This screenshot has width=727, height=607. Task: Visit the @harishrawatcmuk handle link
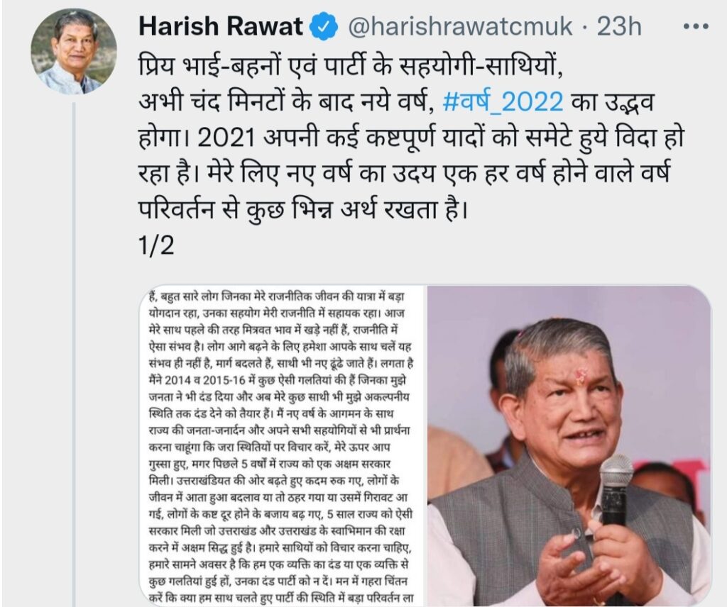tap(460, 27)
